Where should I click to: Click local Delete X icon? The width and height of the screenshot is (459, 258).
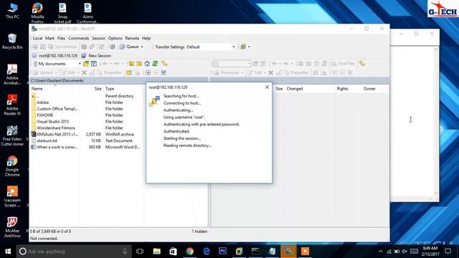pos(85,72)
